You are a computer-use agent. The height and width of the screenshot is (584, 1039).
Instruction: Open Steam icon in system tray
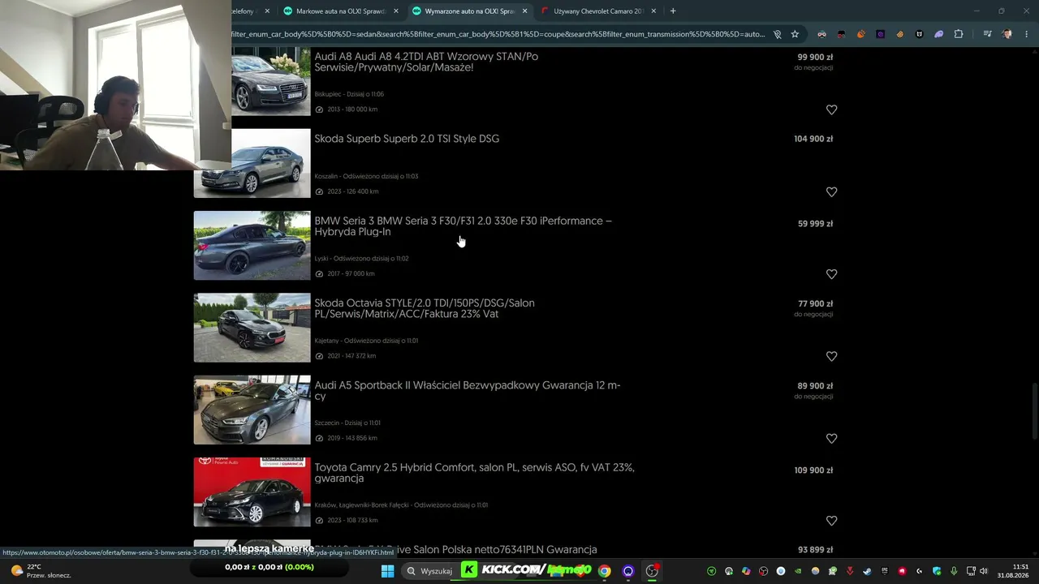[867, 571]
